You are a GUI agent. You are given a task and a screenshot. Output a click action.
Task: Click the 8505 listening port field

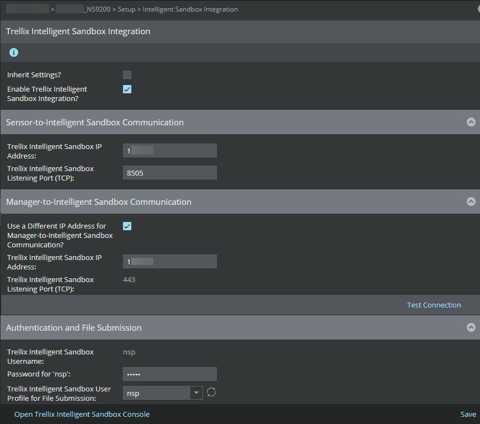(x=170, y=172)
